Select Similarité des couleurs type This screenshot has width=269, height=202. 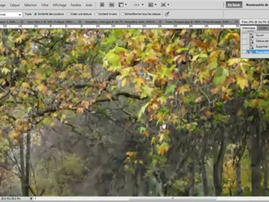tap(36, 14)
